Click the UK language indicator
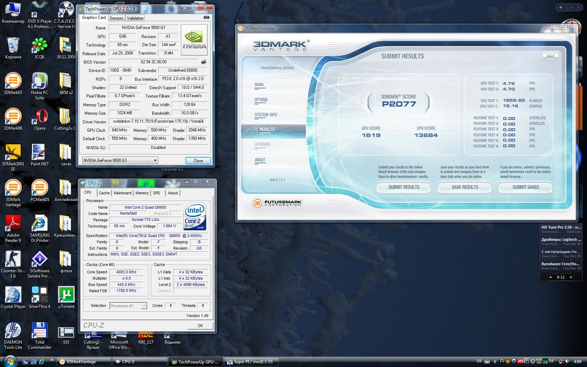The width and height of the screenshot is (587, 367). (x=479, y=361)
